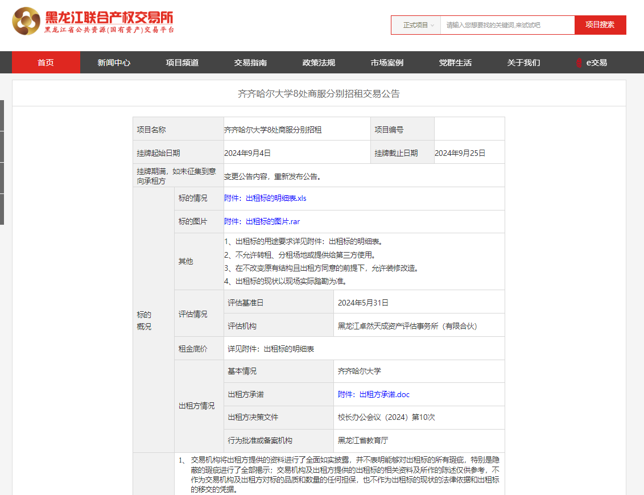Select 项目频道 in the navigation bar
This screenshot has height=495, width=644.
pyautogui.click(x=182, y=63)
